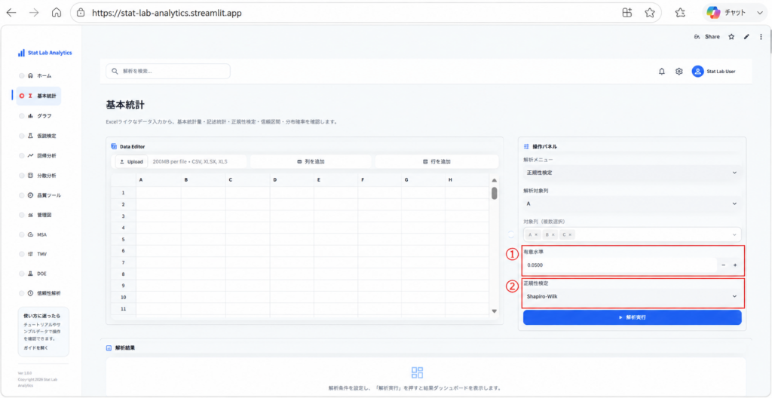Click the 仮説検定 flask icon
The image size is (772, 398).
pyautogui.click(x=30, y=136)
